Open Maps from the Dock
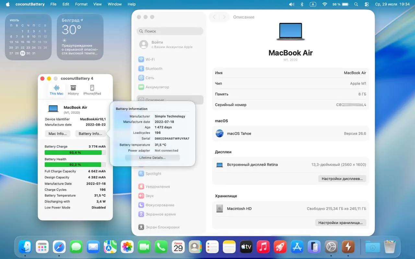Image resolution: width=415 pixels, height=259 pixels. (110, 247)
